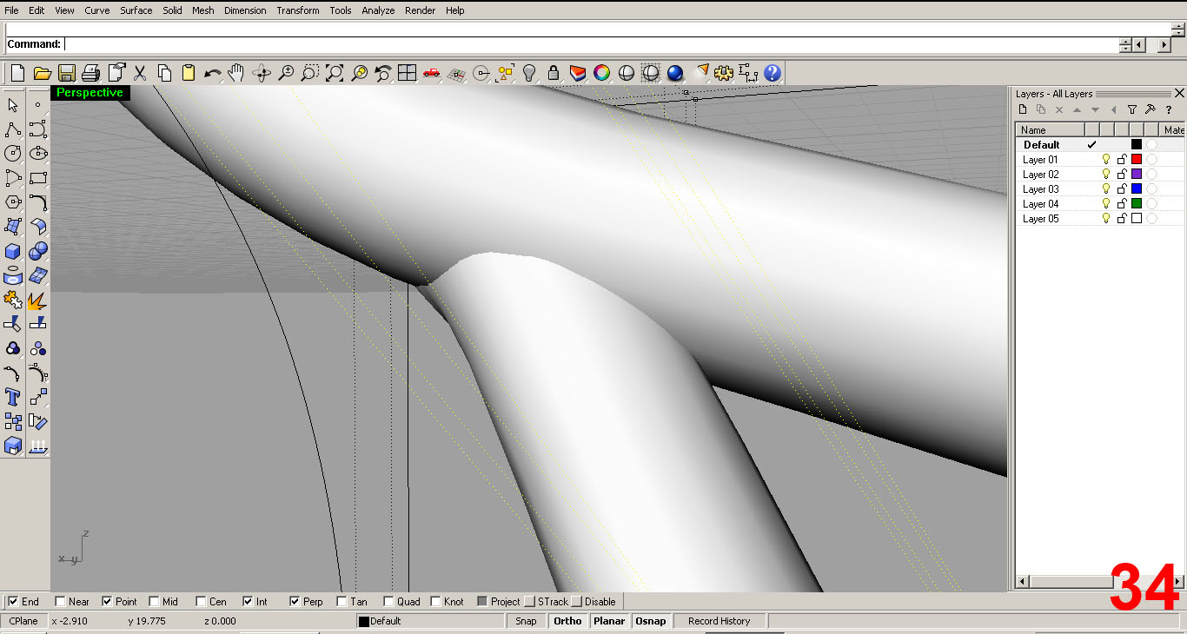Click the red car icon in toolbar
The image size is (1187, 634).
pos(432,73)
